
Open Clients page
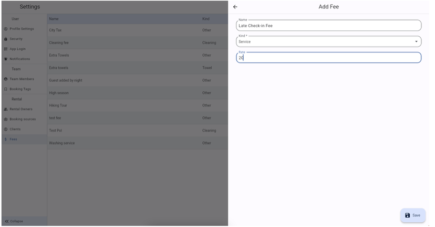tap(24, 129)
